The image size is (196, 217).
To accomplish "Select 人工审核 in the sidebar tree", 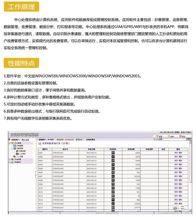I will pos(22,154).
